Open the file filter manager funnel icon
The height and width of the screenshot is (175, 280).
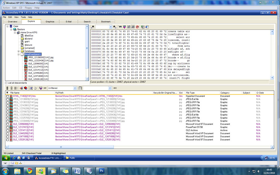pos(41,88)
